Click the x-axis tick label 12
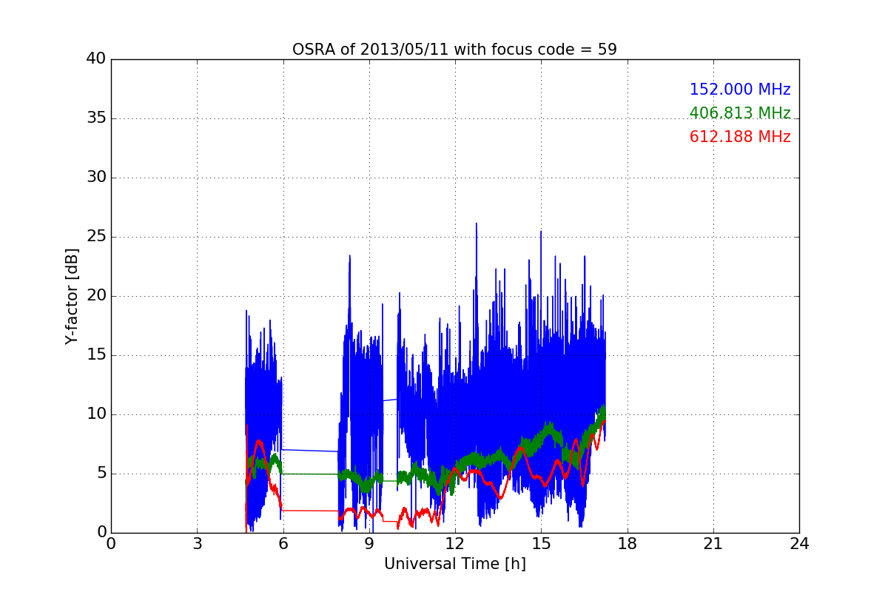The image size is (888, 592). [x=455, y=544]
